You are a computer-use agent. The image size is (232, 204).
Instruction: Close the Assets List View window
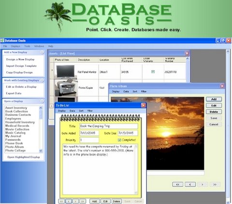pyautogui.click(x=187, y=53)
